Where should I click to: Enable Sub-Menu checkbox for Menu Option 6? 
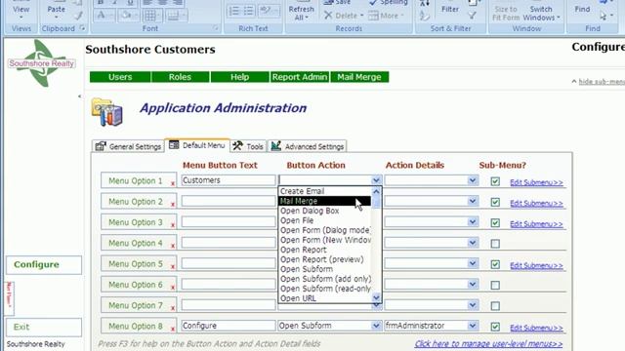pos(495,286)
